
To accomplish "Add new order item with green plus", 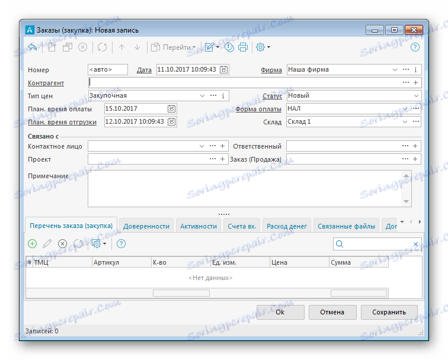I will [x=32, y=244].
